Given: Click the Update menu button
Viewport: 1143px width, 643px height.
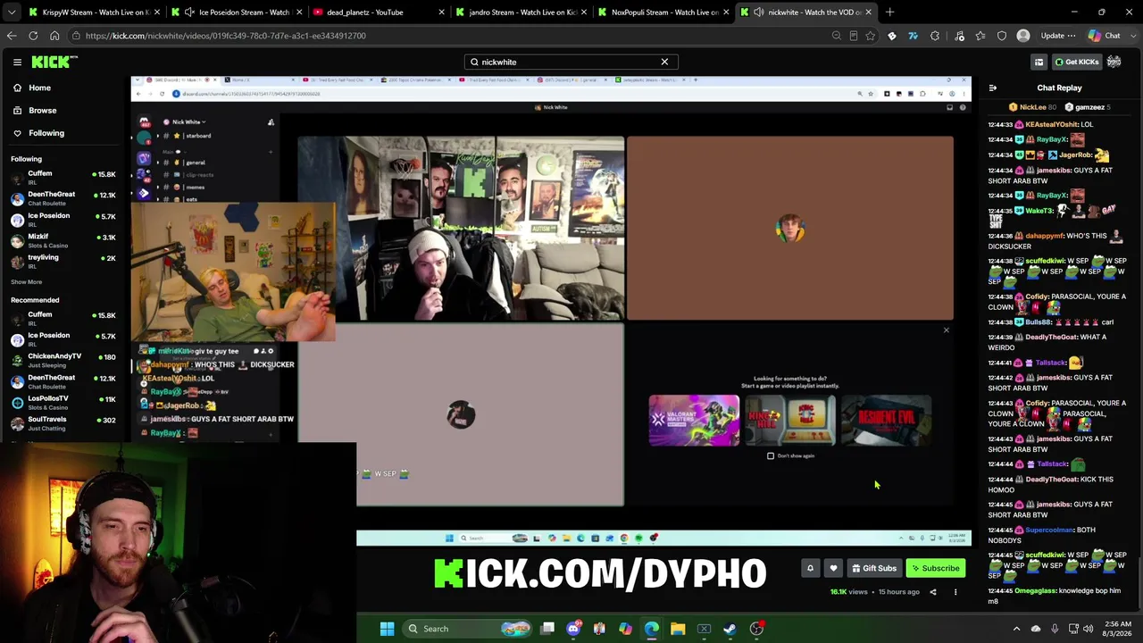Looking at the screenshot, I should coord(1057,36).
